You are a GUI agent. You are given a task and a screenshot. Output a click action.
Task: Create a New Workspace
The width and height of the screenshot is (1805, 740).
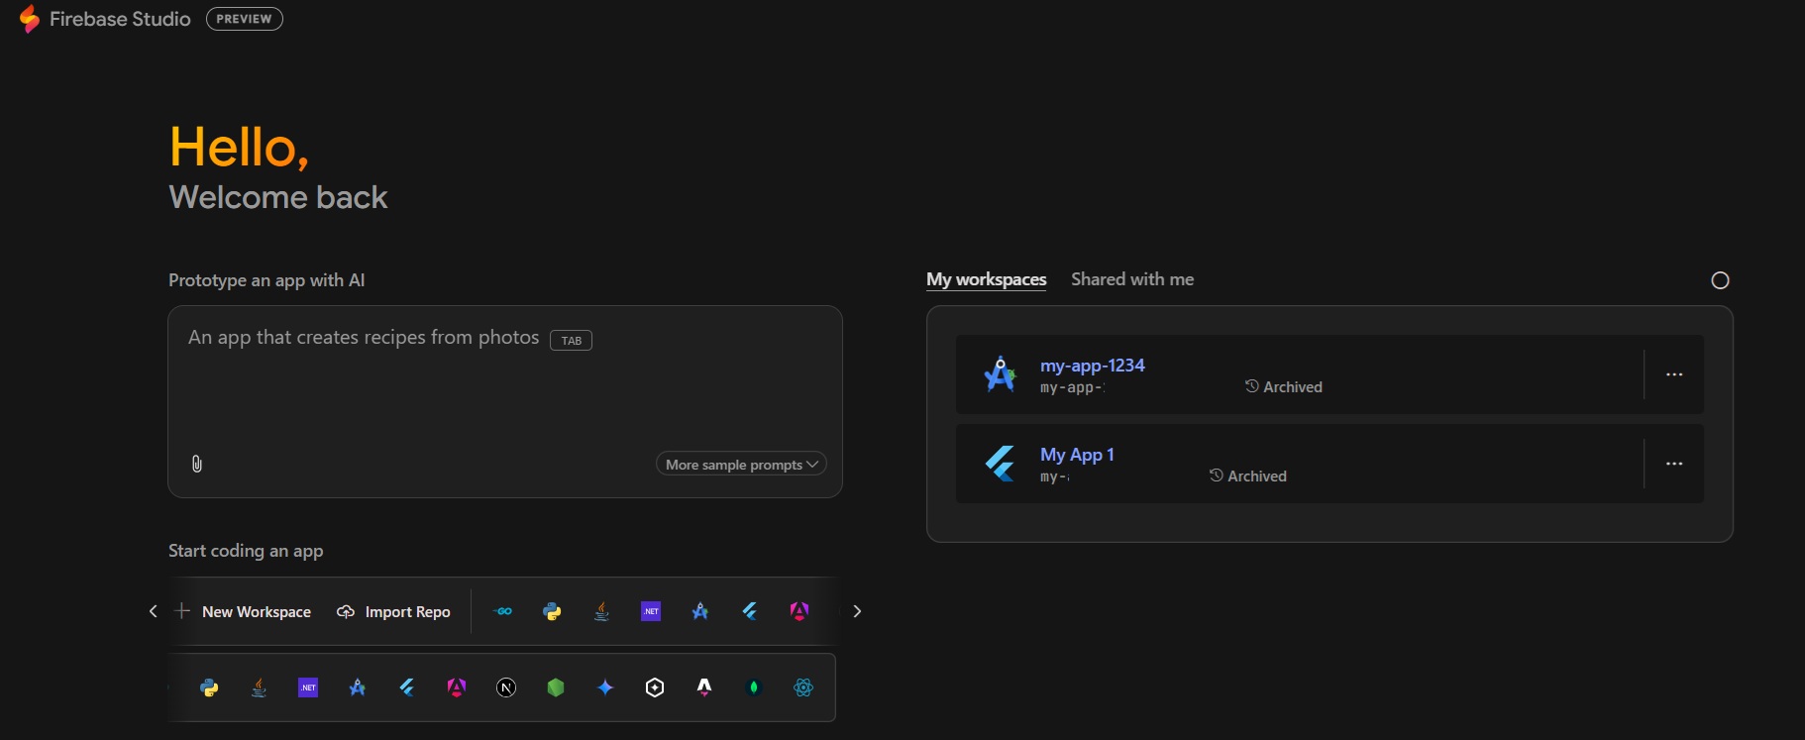click(x=243, y=611)
